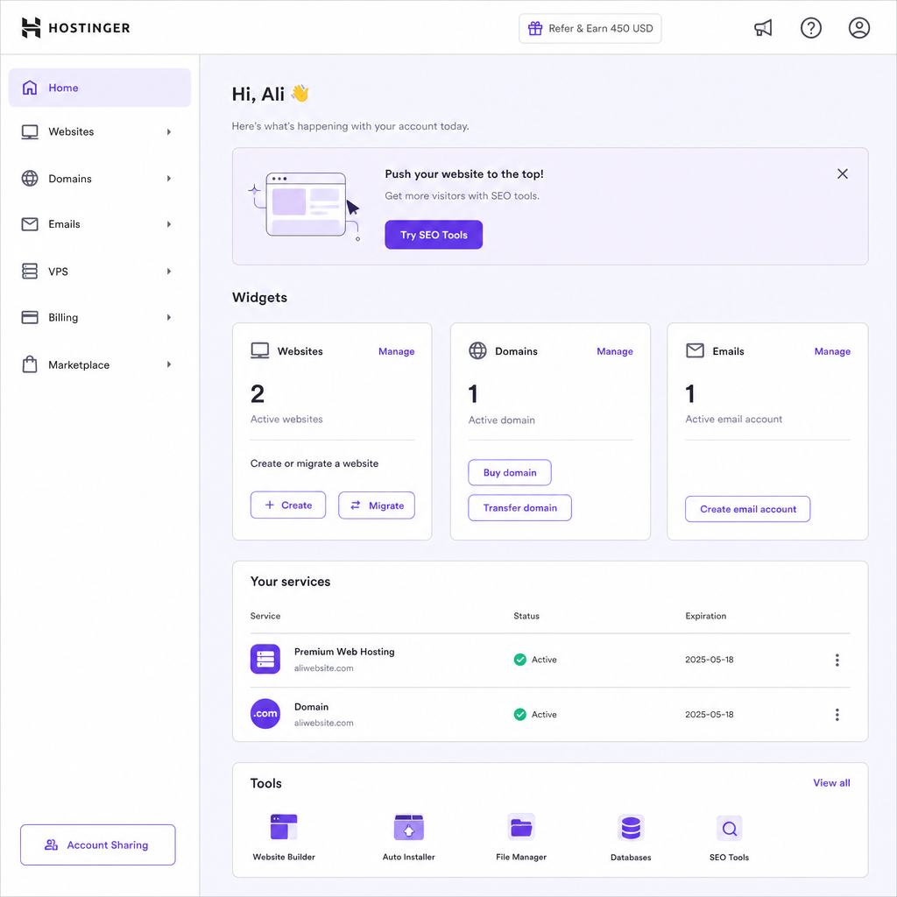Dismiss the SEO promo banner

pyautogui.click(x=842, y=174)
